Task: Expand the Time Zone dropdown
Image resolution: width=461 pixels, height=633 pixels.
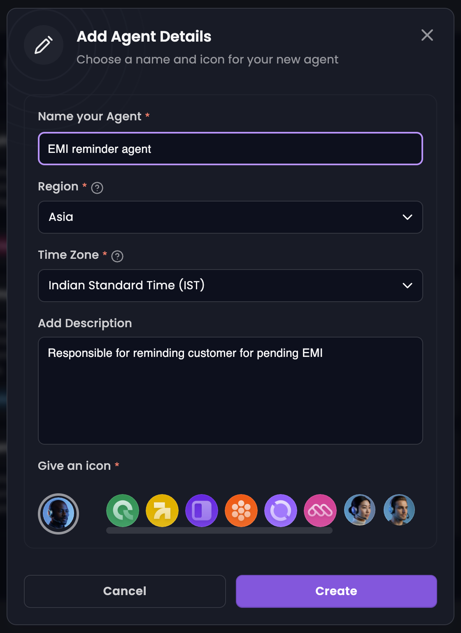Action: (x=230, y=285)
